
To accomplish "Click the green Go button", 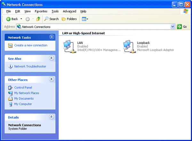I will tap(182, 27).
